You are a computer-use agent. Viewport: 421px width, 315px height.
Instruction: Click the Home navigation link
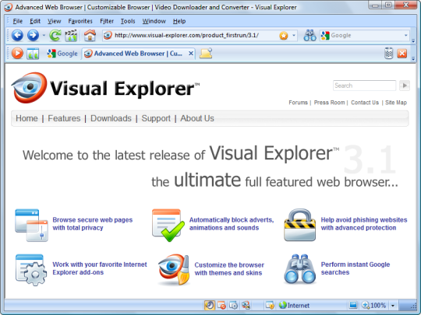coord(27,118)
